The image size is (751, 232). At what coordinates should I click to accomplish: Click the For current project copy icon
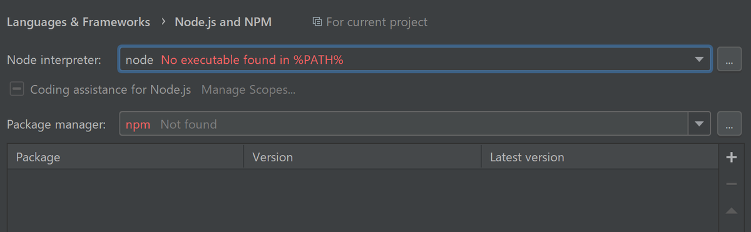317,23
